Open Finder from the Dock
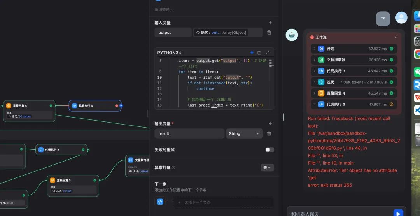 417,16
